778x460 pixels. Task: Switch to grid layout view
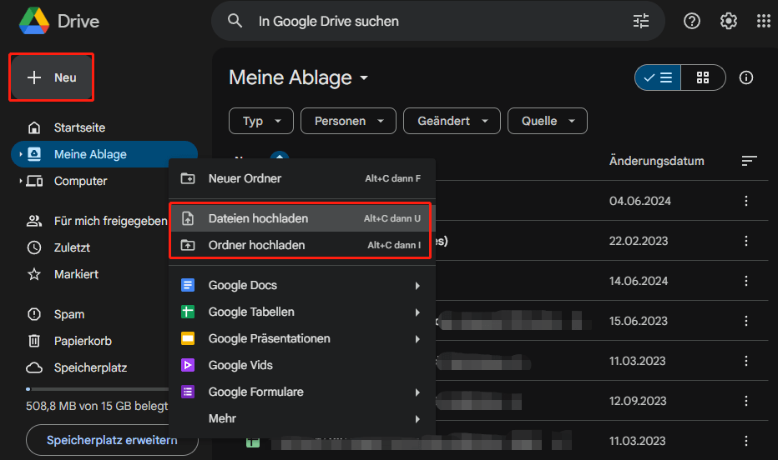tap(703, 77)
